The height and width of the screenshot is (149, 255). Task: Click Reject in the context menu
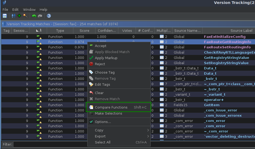coord(100,64)
